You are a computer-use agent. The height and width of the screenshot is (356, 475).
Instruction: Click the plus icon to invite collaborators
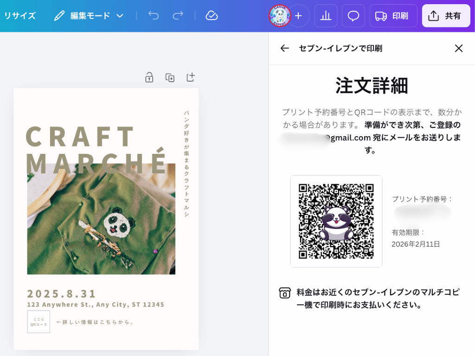[x=299, y=15]
